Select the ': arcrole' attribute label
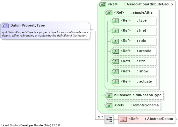178x127 pixels. 144,51
